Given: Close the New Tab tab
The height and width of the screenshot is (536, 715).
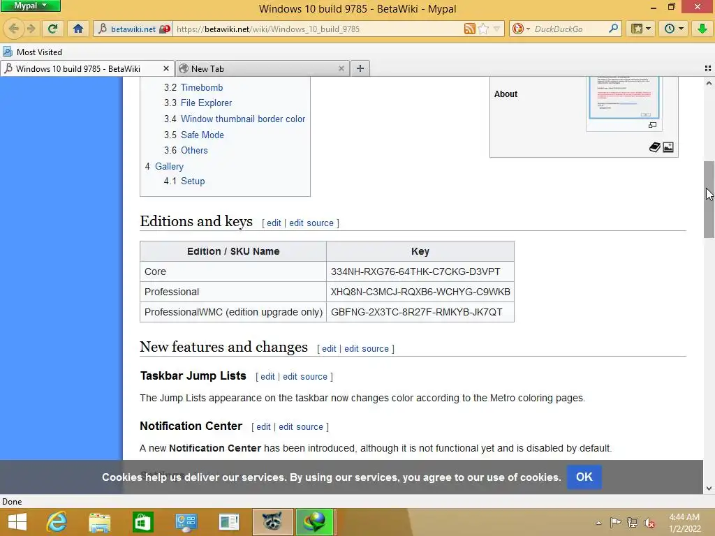Looking at the screenshot, I should pos(341,68).
